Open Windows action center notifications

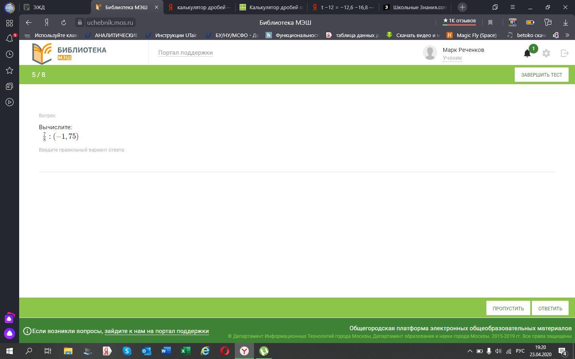(563, 351)
